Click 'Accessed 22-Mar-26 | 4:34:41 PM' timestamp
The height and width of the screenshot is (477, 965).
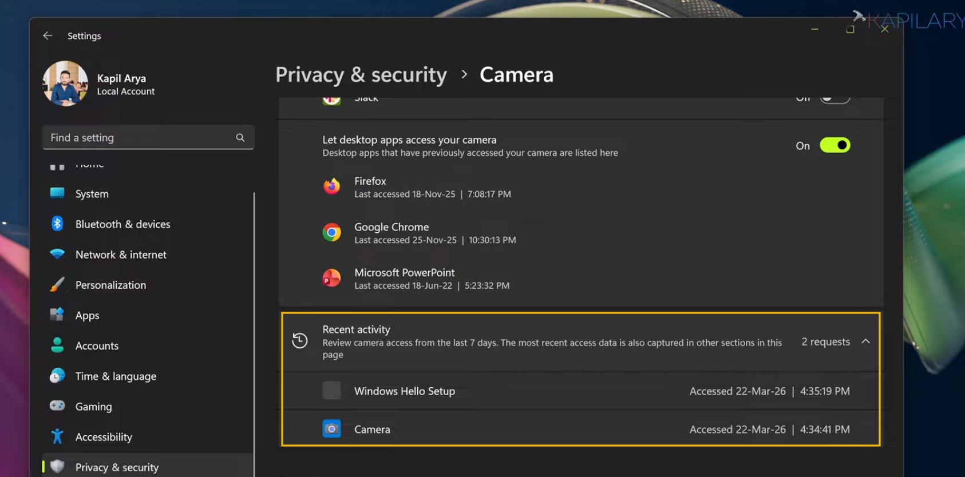[769, 430]
